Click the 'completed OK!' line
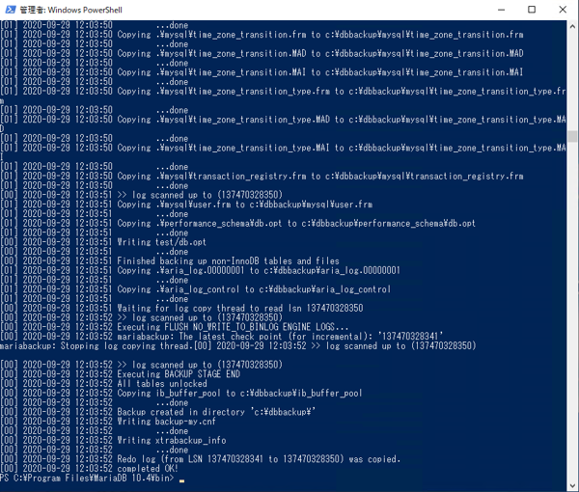This screenshot has width=579, height=492. [90, 469]
